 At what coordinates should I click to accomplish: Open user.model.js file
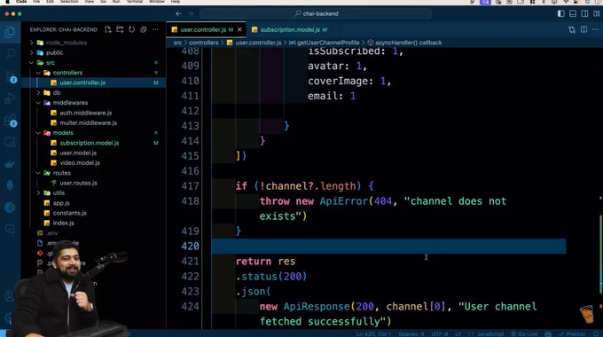point(78,153)
